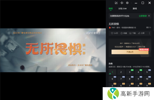Close the iQIYI player window
Viewport: 154px width, 100px height.
(149, 3)
